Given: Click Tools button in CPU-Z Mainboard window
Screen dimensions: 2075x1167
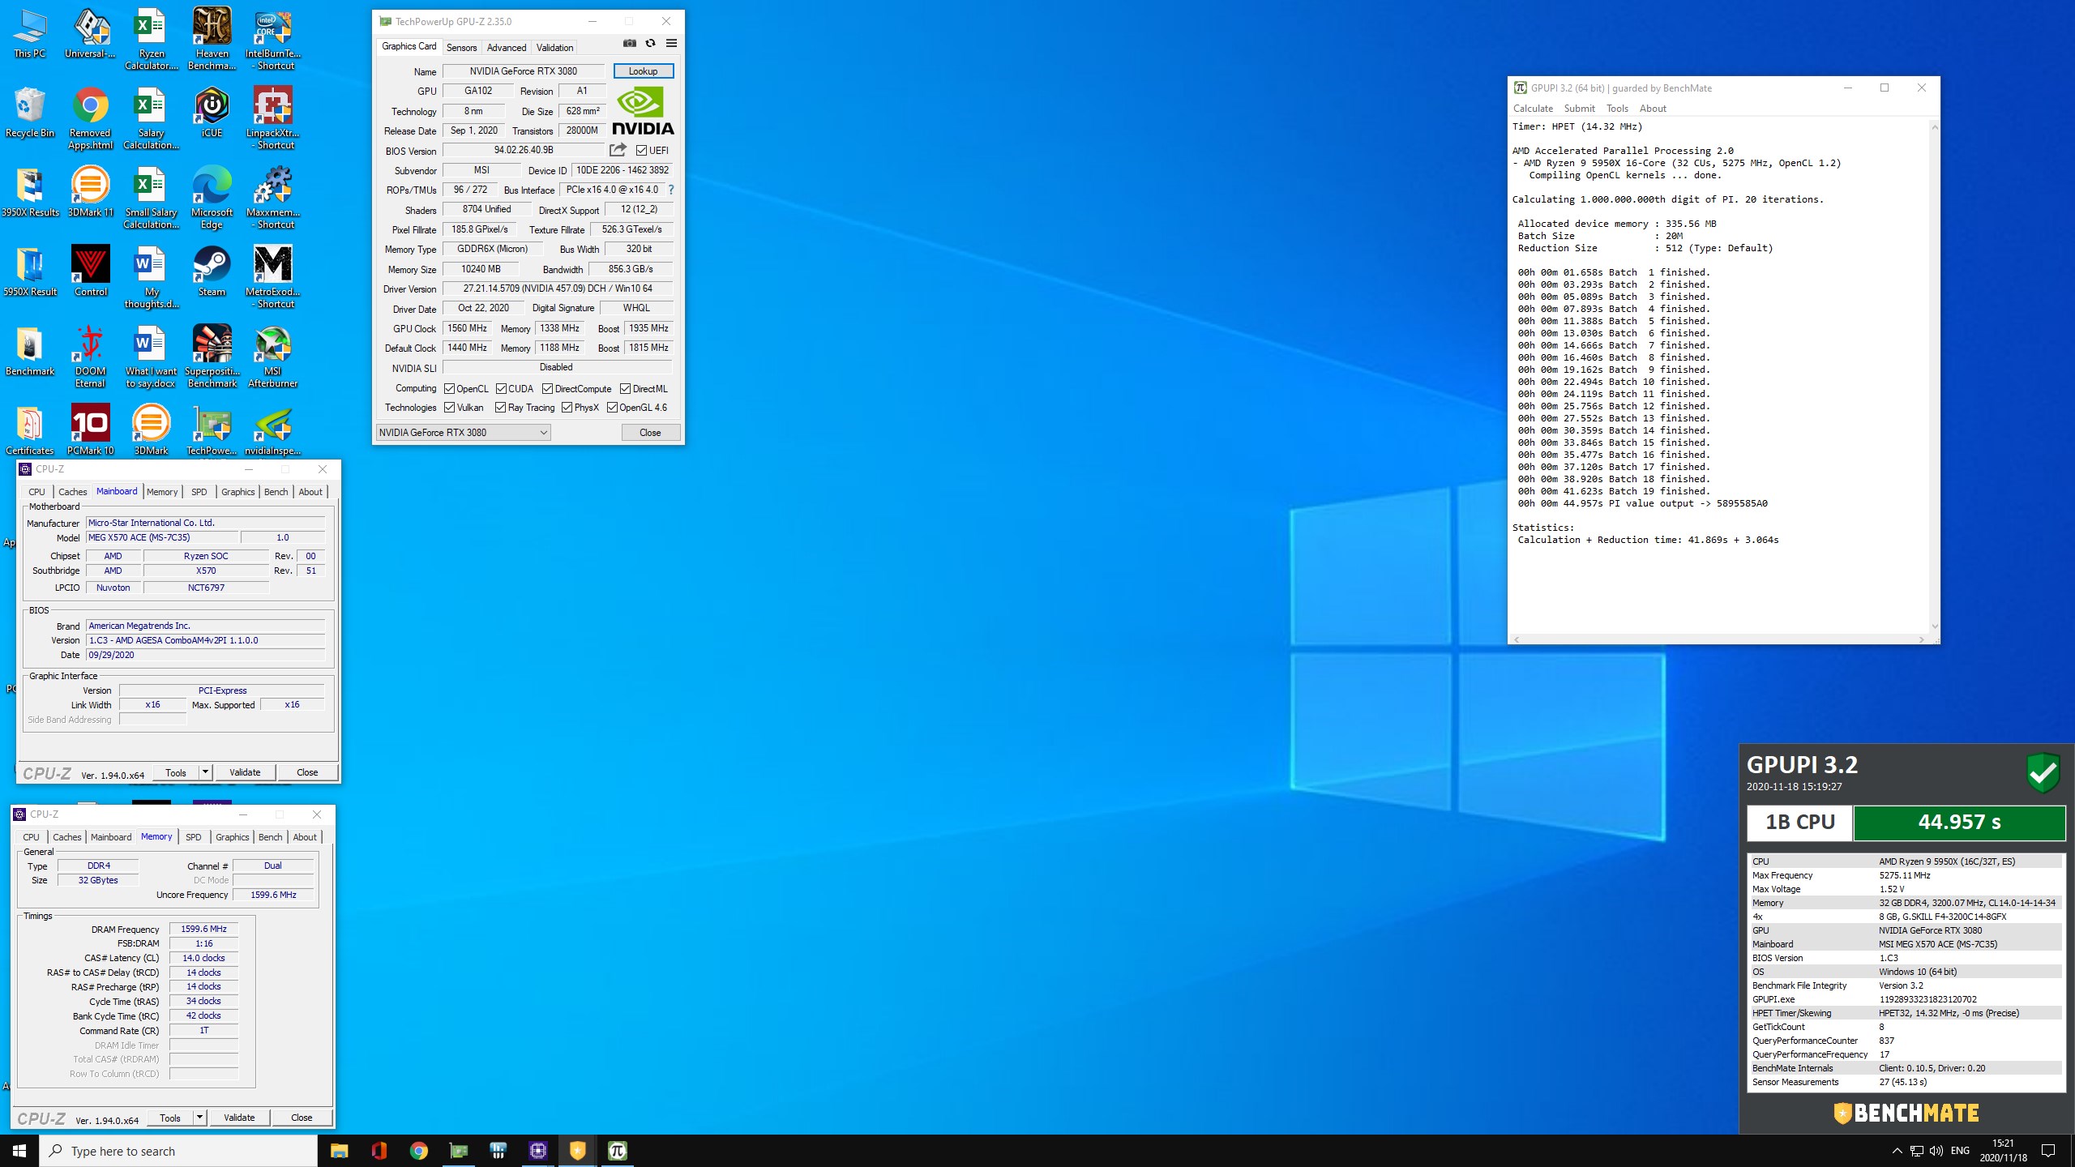Looking at the screenshot, I should point(176,772).
